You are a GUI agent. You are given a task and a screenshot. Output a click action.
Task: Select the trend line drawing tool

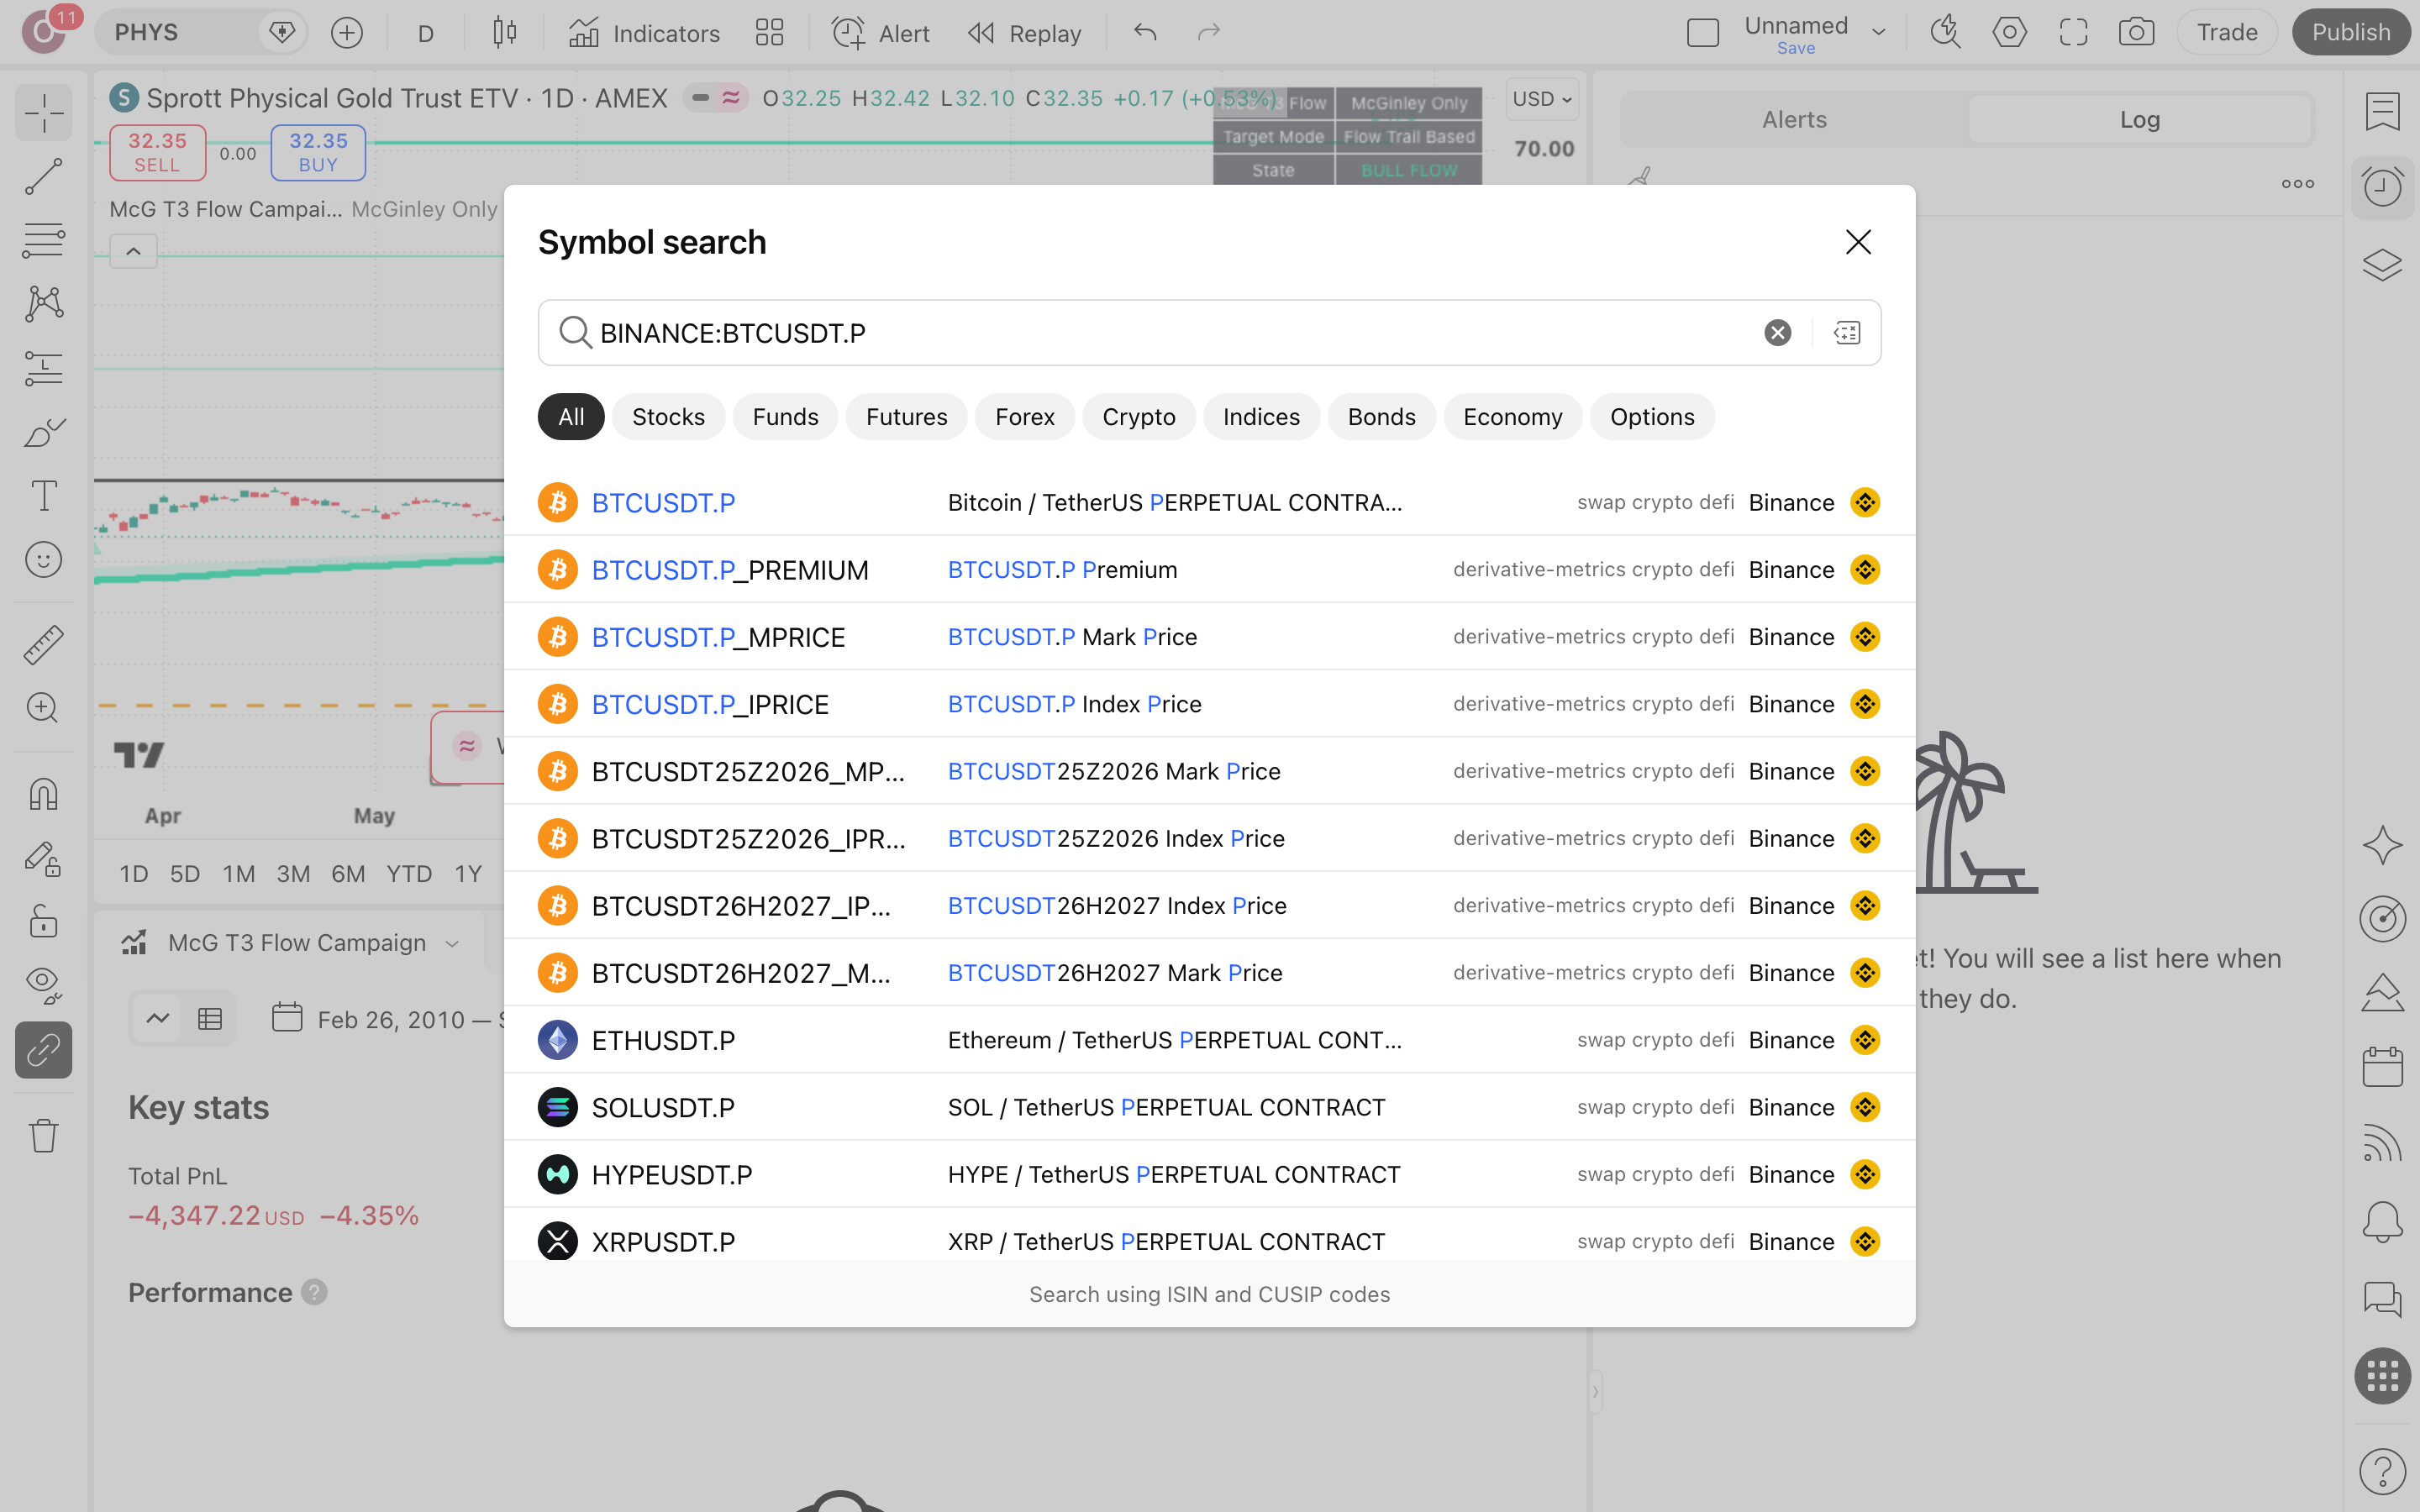coord(44,177)
